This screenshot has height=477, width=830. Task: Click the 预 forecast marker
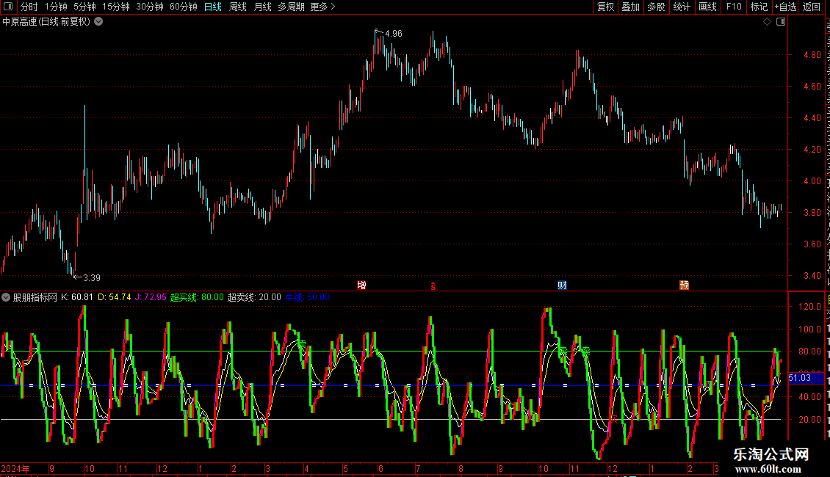(684, 285)
